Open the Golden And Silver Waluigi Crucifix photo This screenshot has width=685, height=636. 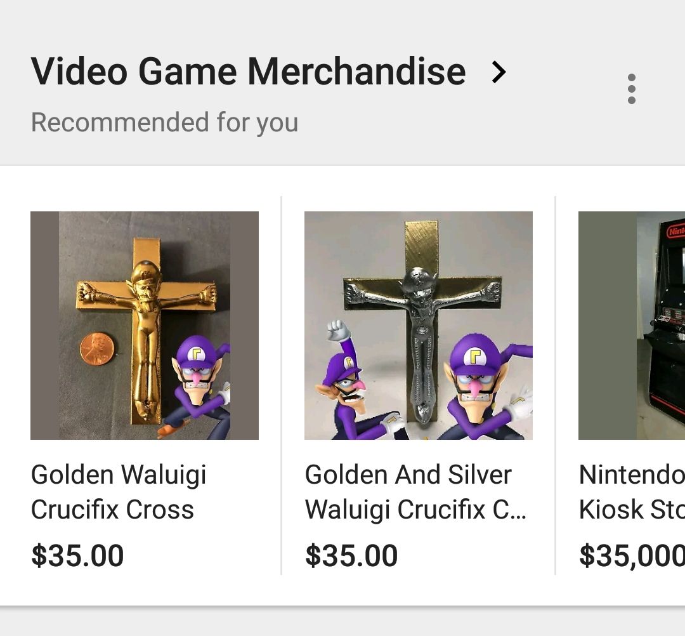[418, 325]
